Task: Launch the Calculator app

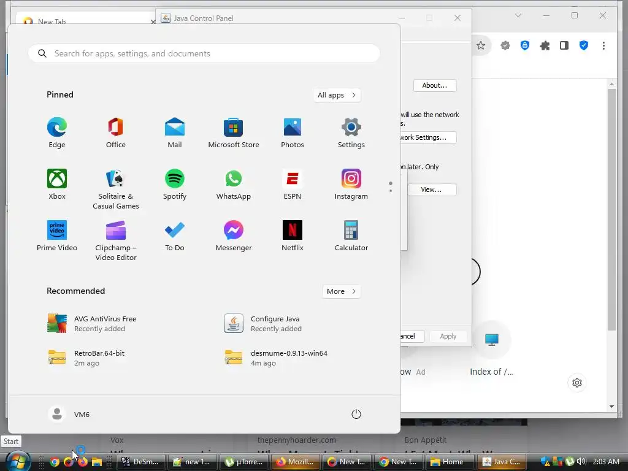Action: (x=351, y=236)
